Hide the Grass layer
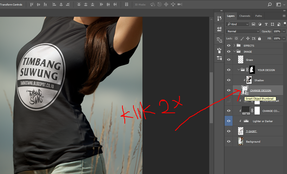287x174 pixels. (229, 60)
